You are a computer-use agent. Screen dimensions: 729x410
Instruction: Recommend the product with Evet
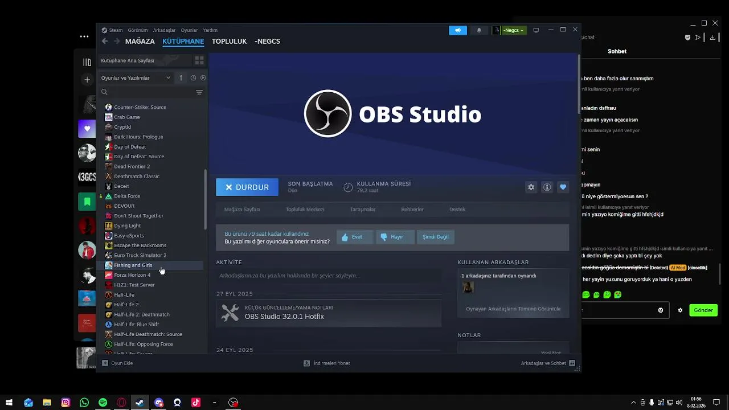(x=355, y=237)
